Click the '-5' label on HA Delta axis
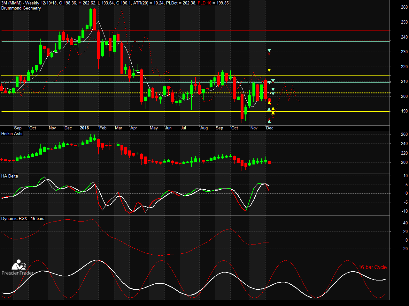 pos(406,202)
